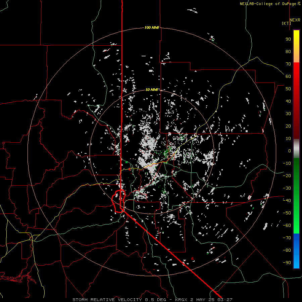Click the 80 value on the velocity scale
The image size is (302, 302).
click(x=288, y=52)
